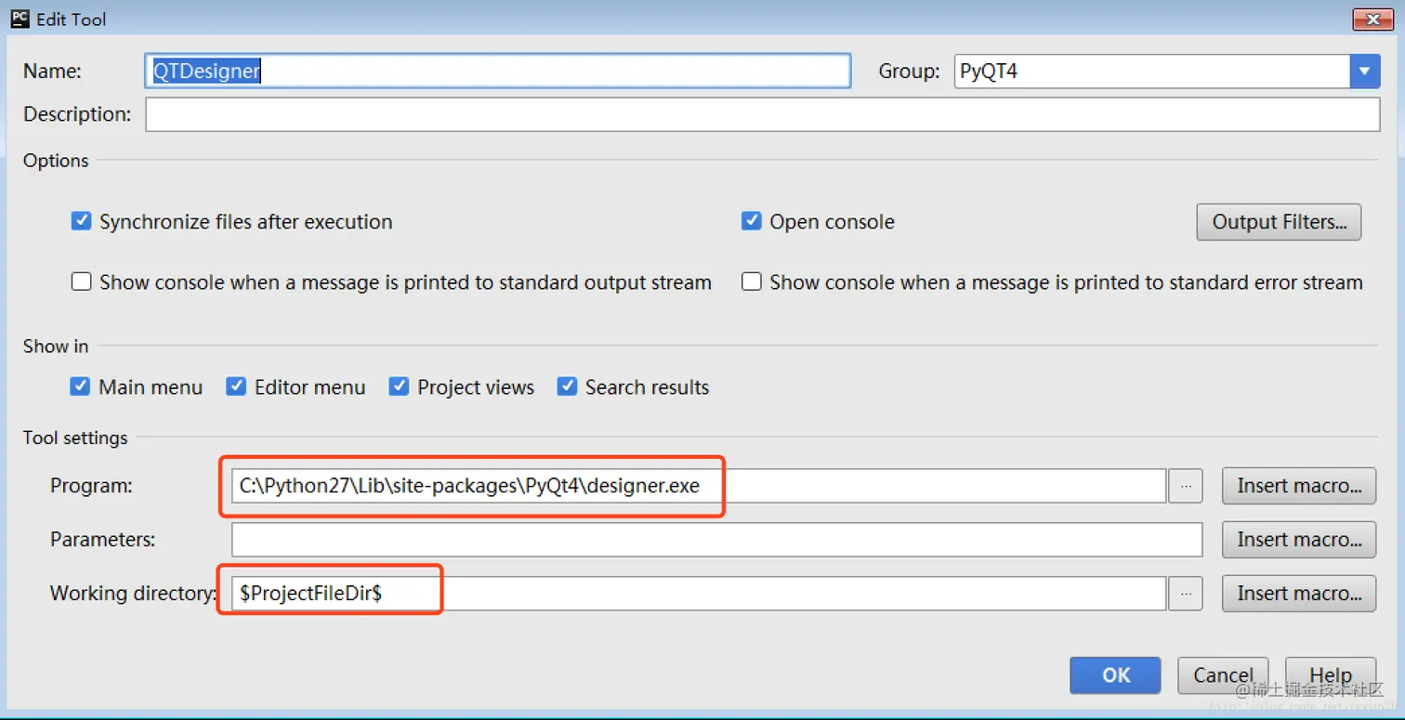Click the empty Description field
The height and width of the screenshot is (720, 1405).
[763, 114]
